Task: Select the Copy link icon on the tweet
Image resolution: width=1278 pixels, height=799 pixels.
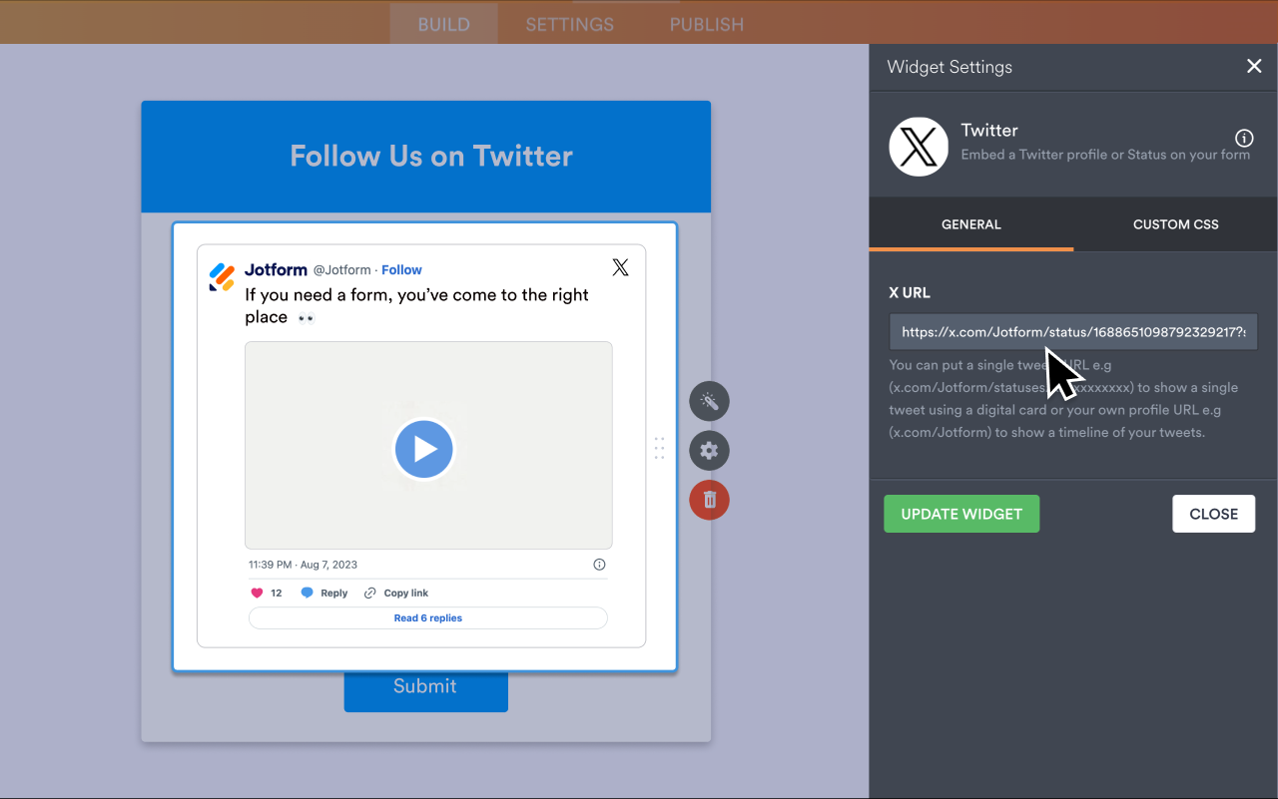Action: click(x=369, y=593)
